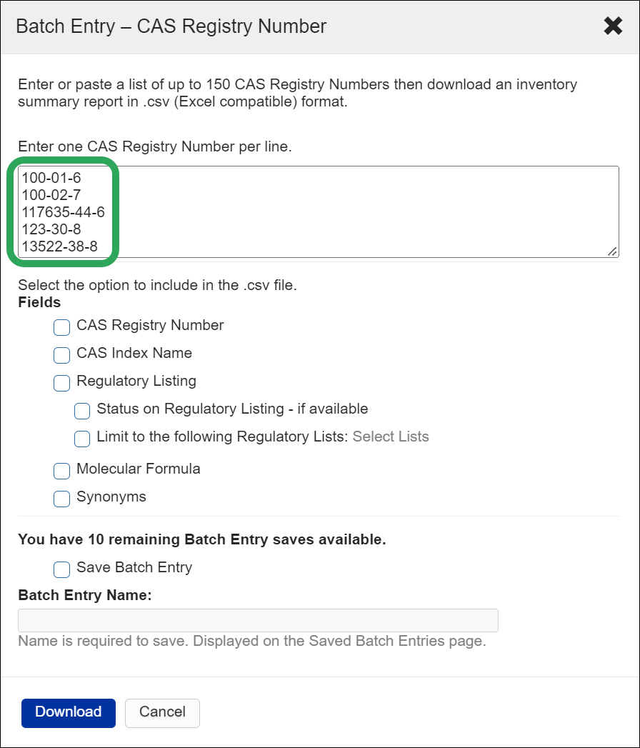640x748 pixels.
Task: Click the 13522-38-8 line in the text box
Action: click(59, 246)
